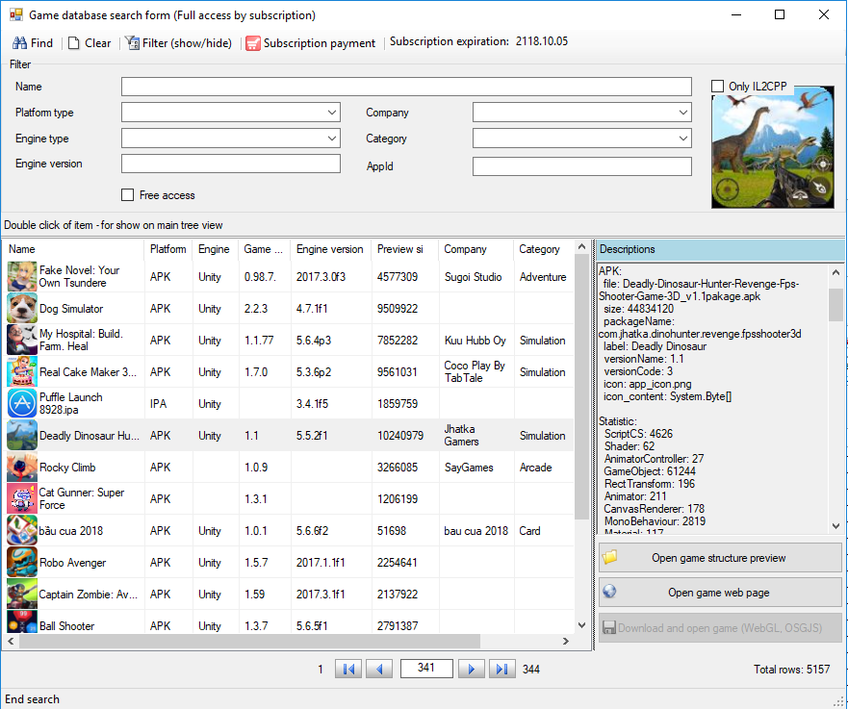Enable the Only IL2CPP checkbox

pyautogui.click(x=718, y=87)
